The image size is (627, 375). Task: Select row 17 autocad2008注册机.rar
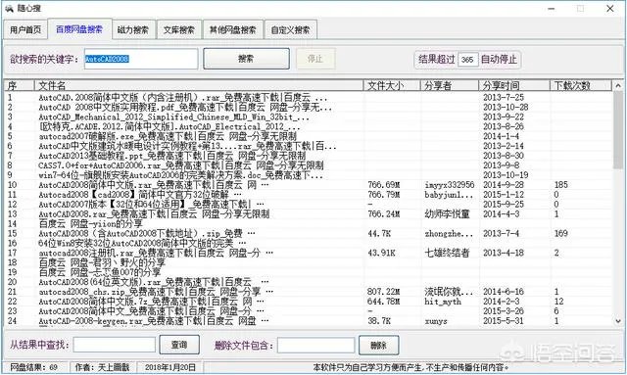(309, 253)
